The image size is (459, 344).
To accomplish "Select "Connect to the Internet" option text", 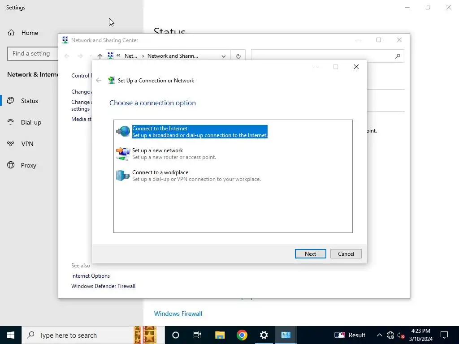I will (x=199, y=132).
